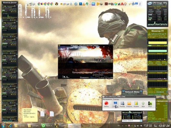Image resolution: width=171 pixels, height=128 pixels.
Task: Click the blue snowflake dock icon
Action: pyautogui.click(x=93, y=4)
